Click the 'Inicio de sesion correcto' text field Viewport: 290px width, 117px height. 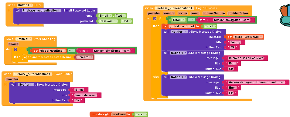tap(246, 58)
